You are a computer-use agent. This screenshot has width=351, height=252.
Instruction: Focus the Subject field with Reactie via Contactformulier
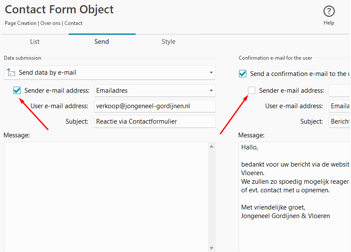pos(154,121)
